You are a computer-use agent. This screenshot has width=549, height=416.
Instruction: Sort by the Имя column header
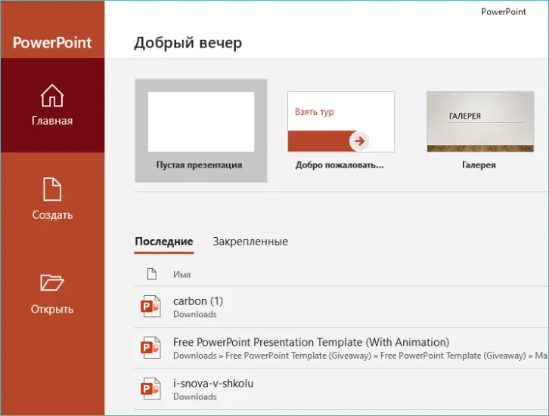pos(182,274)
